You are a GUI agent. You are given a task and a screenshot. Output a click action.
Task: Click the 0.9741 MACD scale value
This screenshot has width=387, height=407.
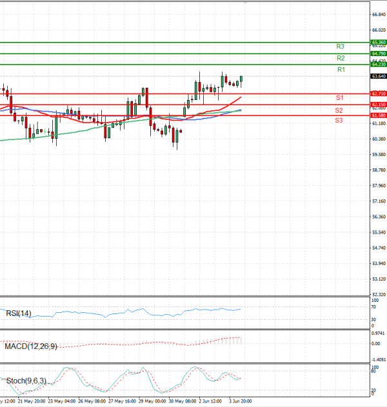pos(378,333)
